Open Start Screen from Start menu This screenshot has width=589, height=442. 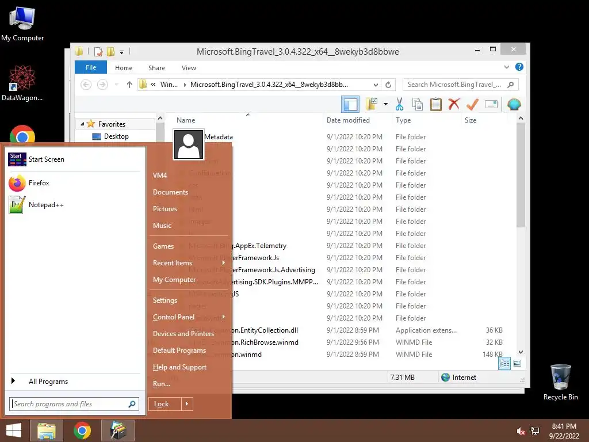(74, 159)
